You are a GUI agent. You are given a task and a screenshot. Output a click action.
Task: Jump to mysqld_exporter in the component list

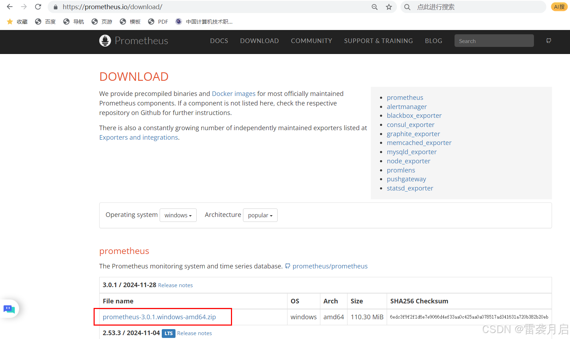pos(411,152)
